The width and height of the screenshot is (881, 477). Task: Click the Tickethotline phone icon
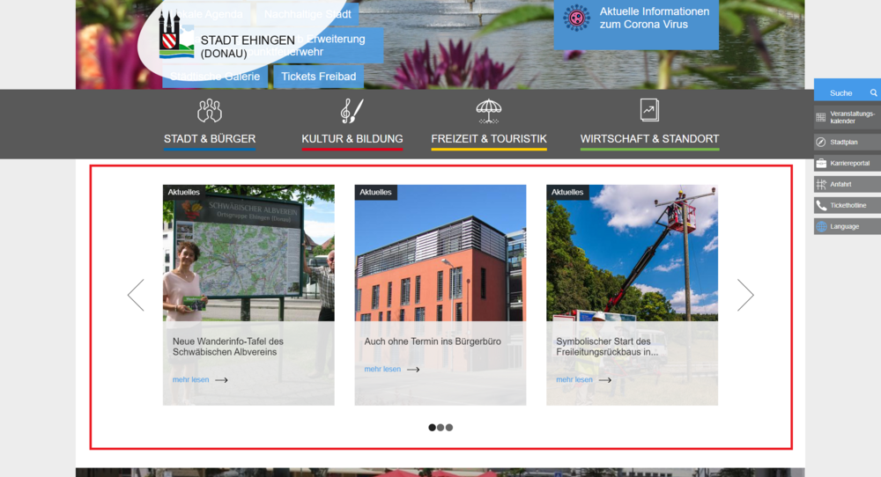821,205
